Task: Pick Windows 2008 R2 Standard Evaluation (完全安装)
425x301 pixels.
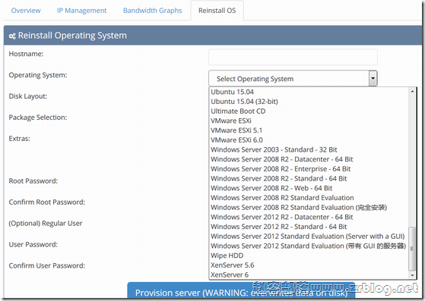Action: pos(309,208)
